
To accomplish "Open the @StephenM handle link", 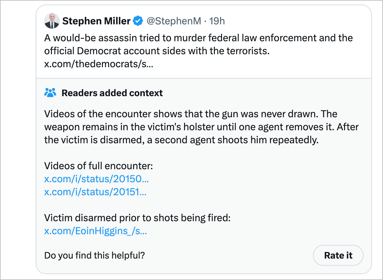I will [x=174, y=21].
